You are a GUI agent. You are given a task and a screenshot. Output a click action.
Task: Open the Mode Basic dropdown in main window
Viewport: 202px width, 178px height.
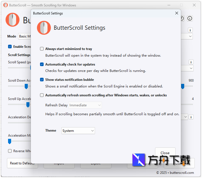(24, 36)
